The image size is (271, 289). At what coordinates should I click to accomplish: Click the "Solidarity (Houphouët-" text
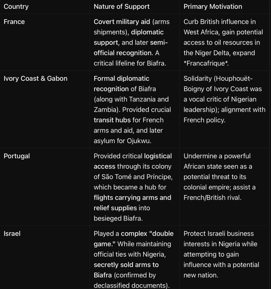tap(218, 78)
